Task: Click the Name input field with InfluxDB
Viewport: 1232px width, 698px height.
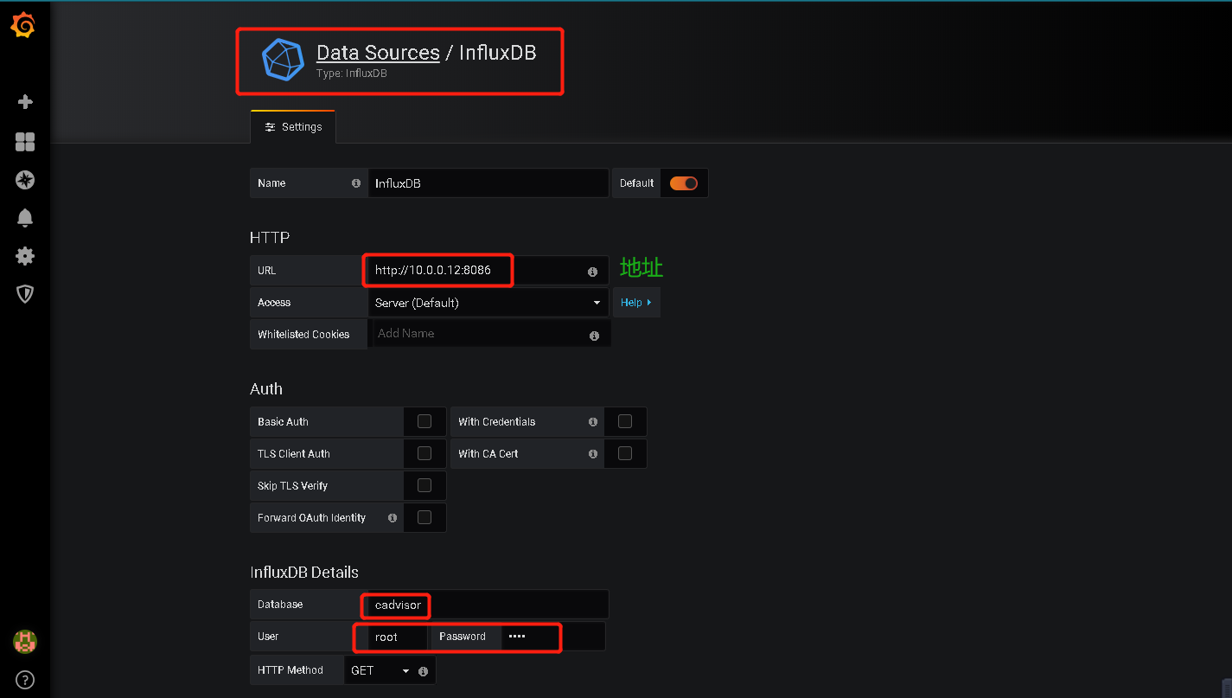Action: click(488, 183)
